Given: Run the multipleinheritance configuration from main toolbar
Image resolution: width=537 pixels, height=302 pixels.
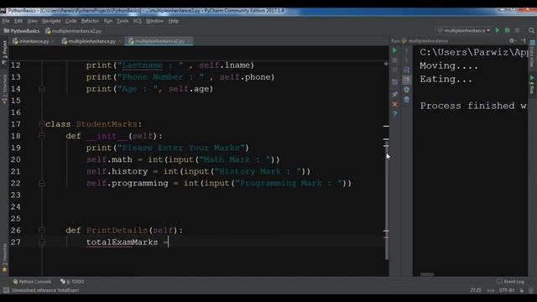Looking at the screenshot, I should pyautogui.click(x=498, y=30).
